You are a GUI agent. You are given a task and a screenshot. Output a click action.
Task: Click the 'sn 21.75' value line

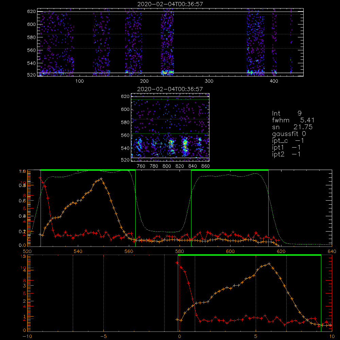point(292,127)
